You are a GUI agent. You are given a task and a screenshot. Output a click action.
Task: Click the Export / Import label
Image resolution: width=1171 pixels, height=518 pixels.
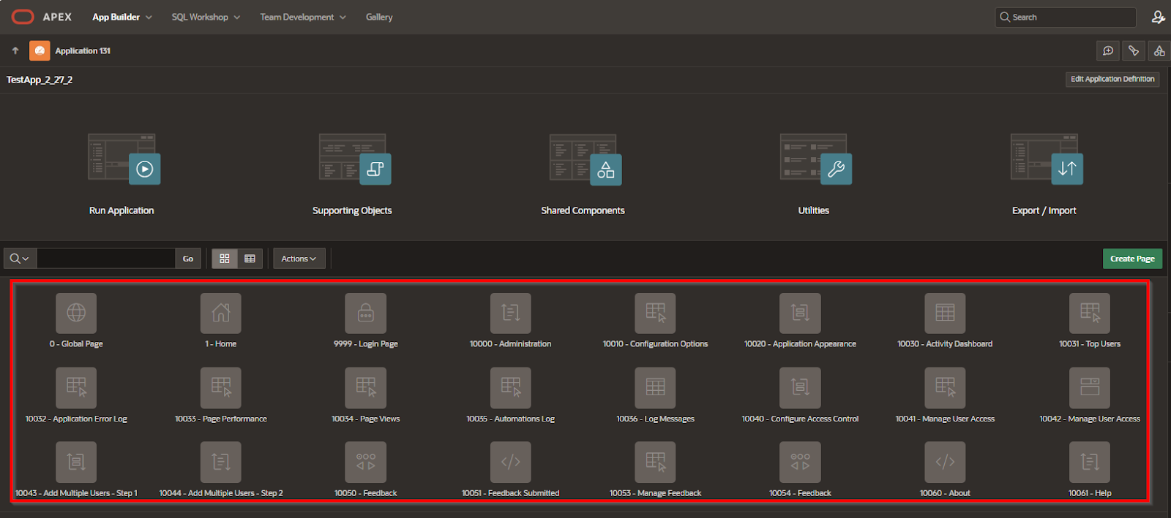(x=1044, y=210)
